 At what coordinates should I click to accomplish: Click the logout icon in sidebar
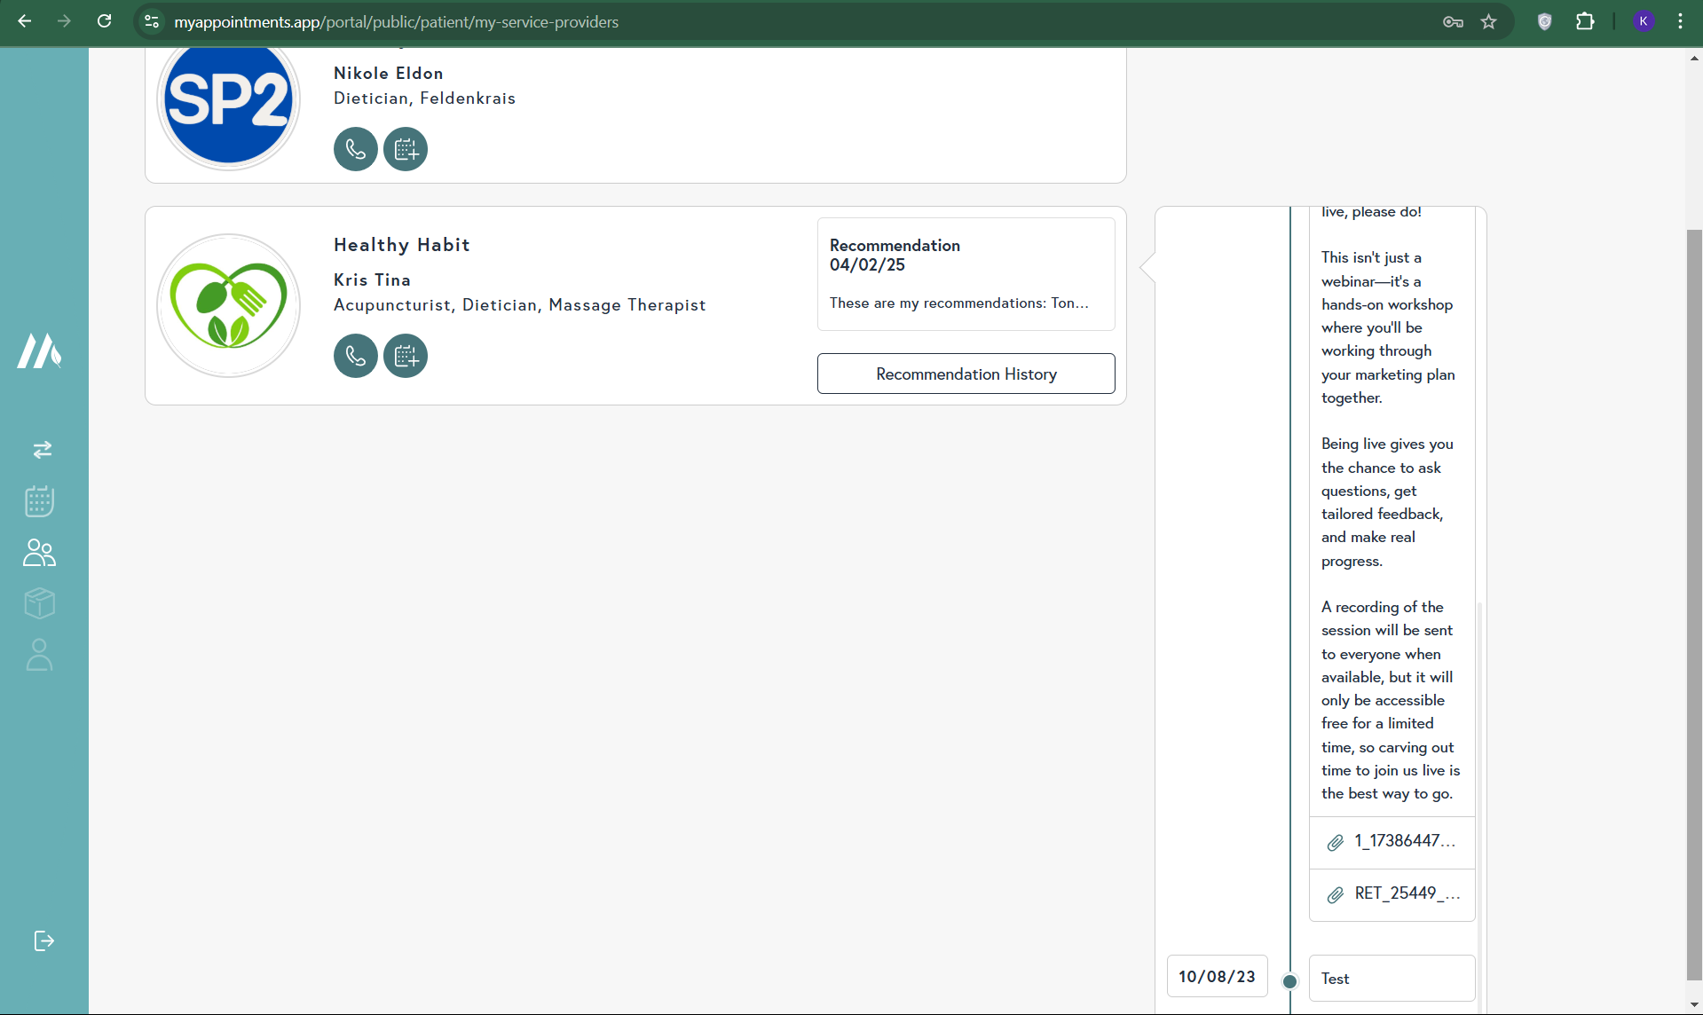click(x=43, y=940)
